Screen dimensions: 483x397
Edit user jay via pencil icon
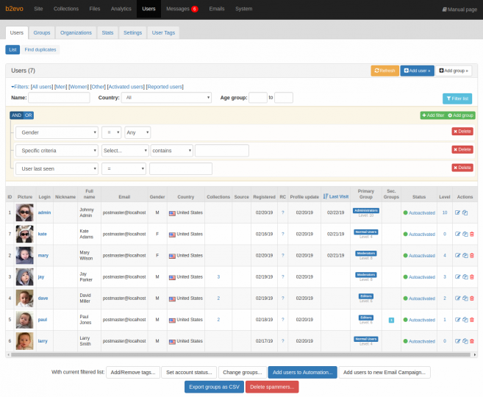click(457, 277)
